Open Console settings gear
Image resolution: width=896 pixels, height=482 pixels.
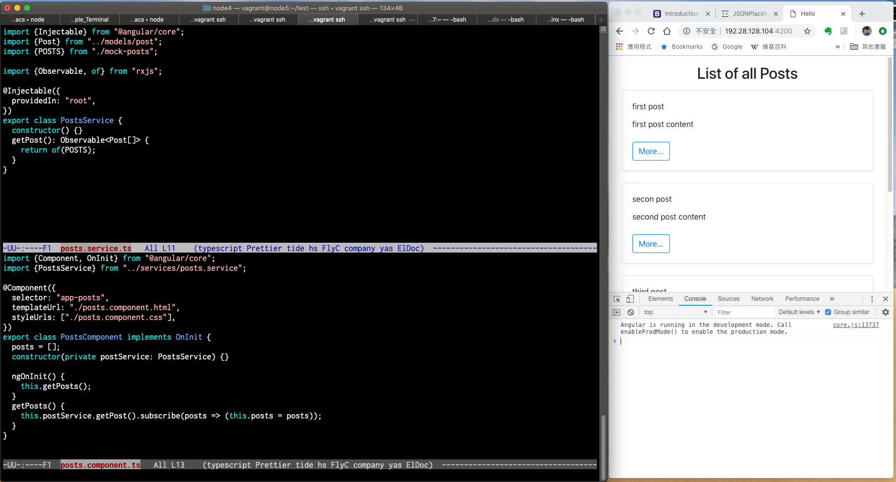pyautogui.click(x=886, y=312)
